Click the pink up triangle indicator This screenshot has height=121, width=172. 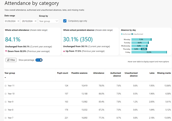coord(64,51)
